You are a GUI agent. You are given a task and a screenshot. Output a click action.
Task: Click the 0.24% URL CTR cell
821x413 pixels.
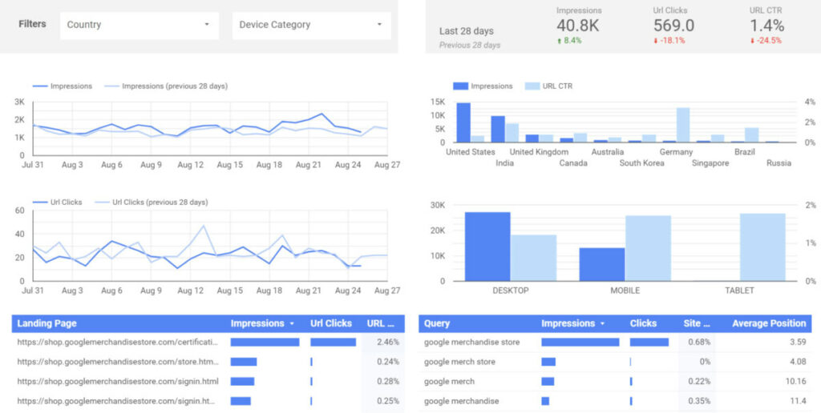coord(387,362)
